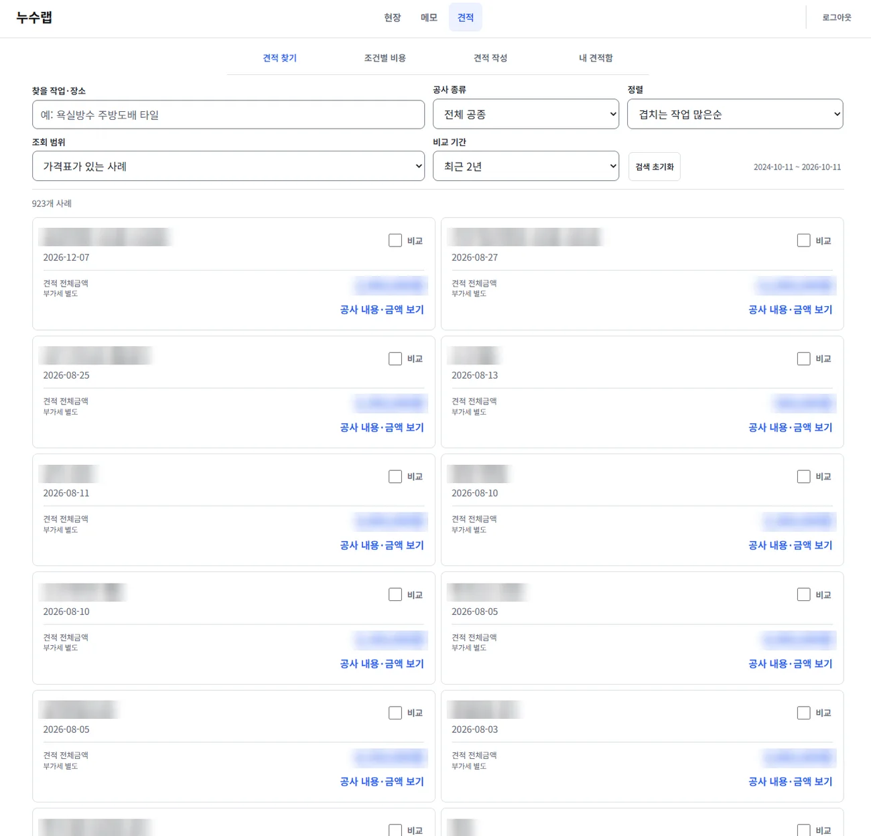Open the 비교 기간 dropdown
871x836 pixels.
(x=526, y=166)
